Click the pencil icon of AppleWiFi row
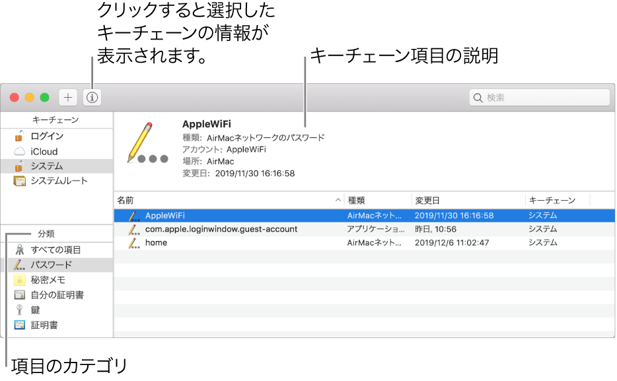 pyautogui.click(x=134, y=215)
